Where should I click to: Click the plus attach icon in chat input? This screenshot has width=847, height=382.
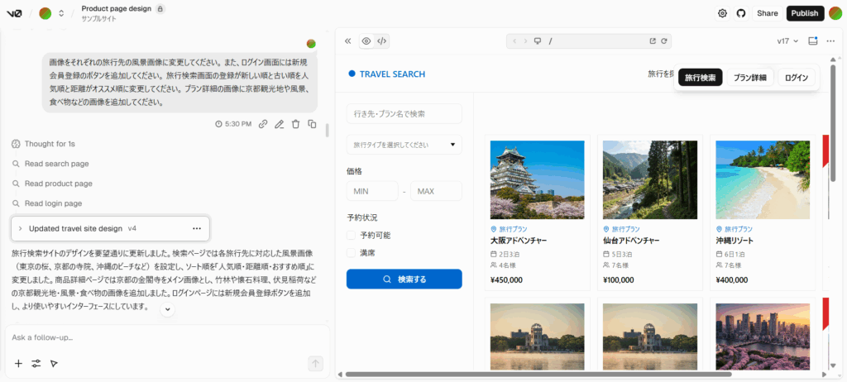(x=18, y=364)
